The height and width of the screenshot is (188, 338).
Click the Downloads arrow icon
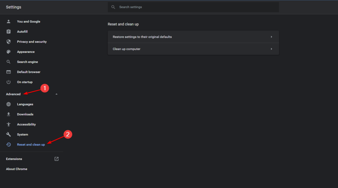8,114
